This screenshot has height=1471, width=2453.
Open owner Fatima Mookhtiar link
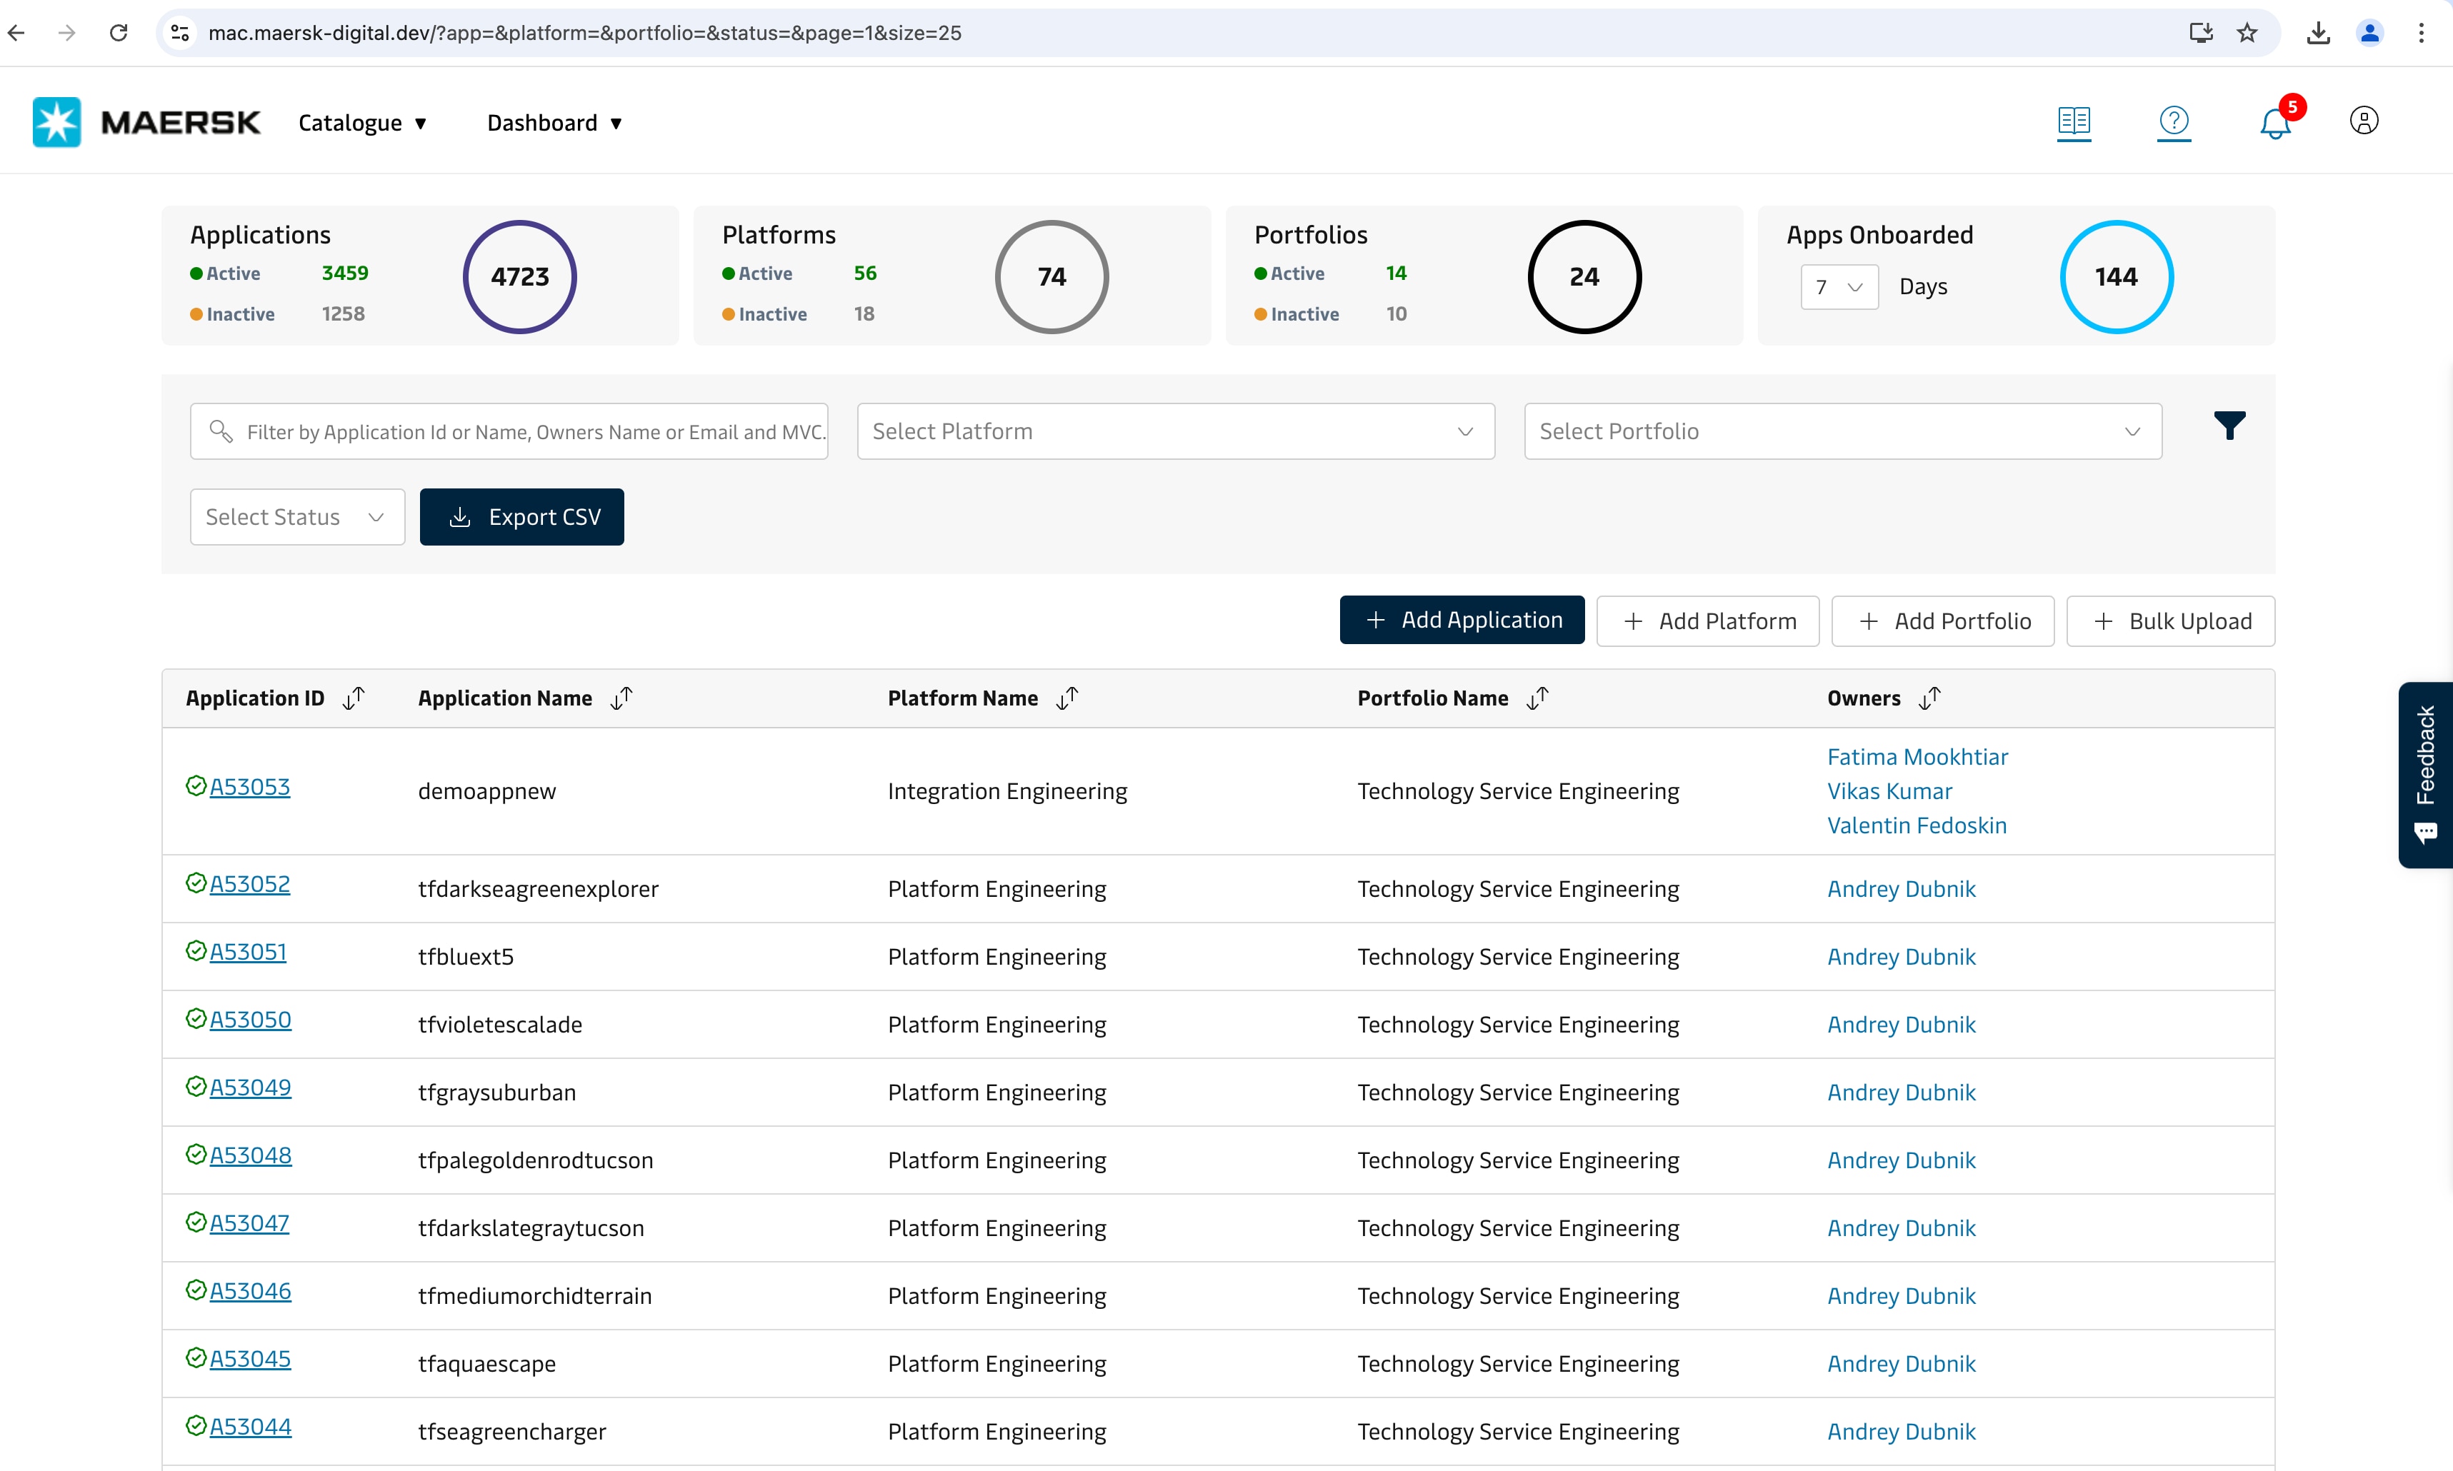[1917, 758]
